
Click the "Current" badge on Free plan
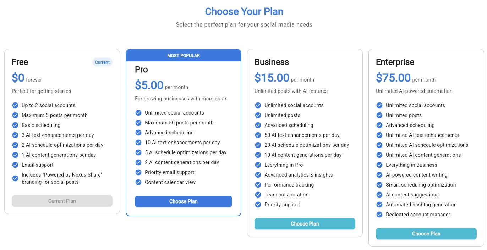102,62
